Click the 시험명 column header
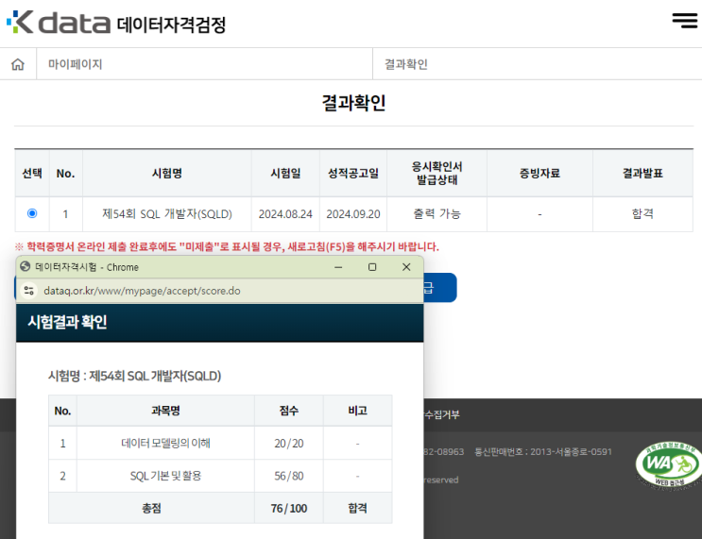Viewport: 702px width, 539px height. (167, 173)
